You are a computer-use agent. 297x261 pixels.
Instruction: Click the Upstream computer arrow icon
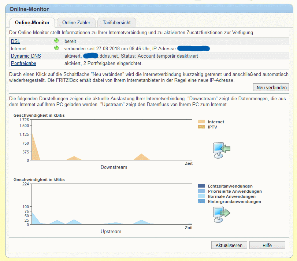[222, 214]
